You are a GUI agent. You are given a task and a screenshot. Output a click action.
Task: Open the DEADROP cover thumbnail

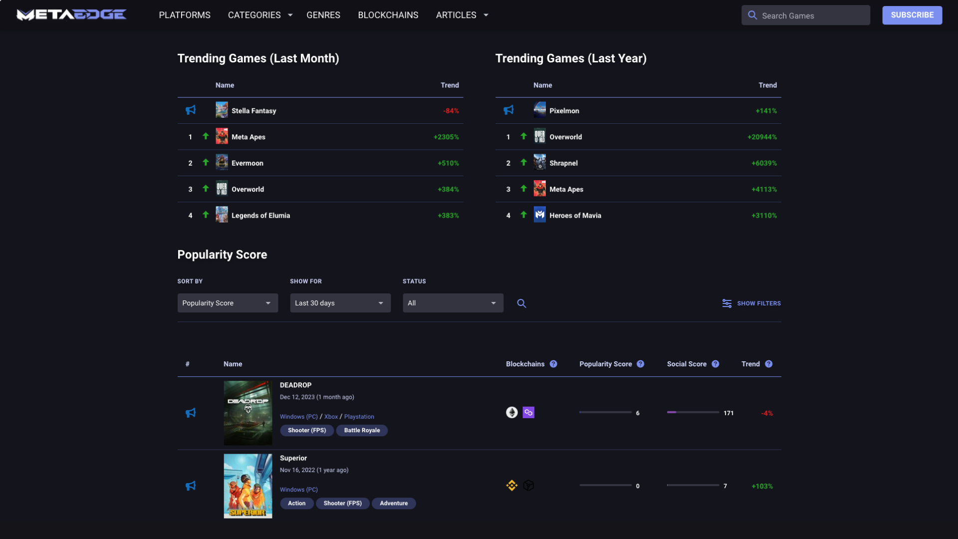[247, 413]
